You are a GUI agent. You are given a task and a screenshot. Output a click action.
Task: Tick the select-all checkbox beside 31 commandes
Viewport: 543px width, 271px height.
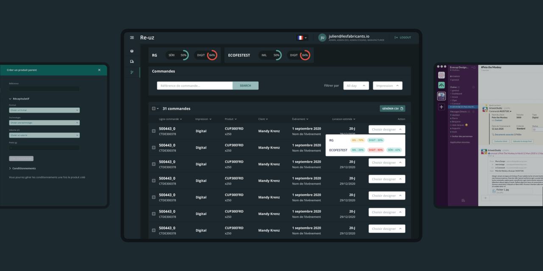coord(154,108)
